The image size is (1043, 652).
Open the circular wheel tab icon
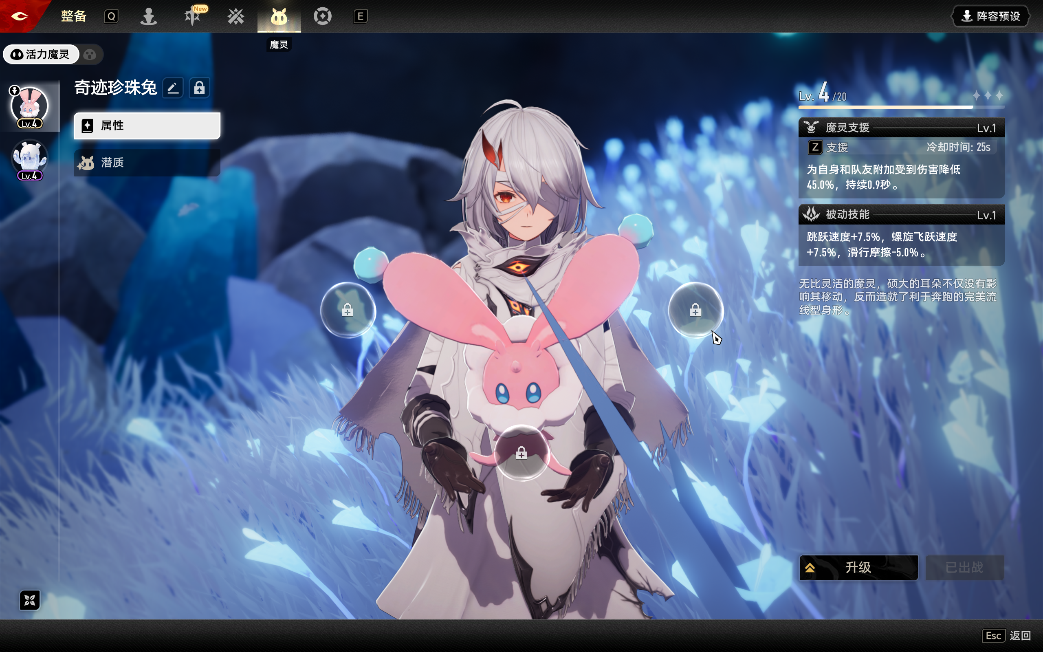coord(322,16)
